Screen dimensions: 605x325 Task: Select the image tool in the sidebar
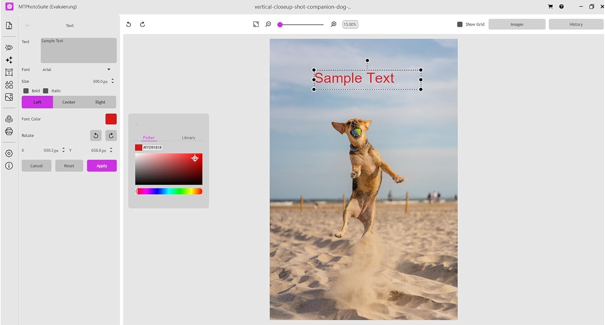pos(9,97)
